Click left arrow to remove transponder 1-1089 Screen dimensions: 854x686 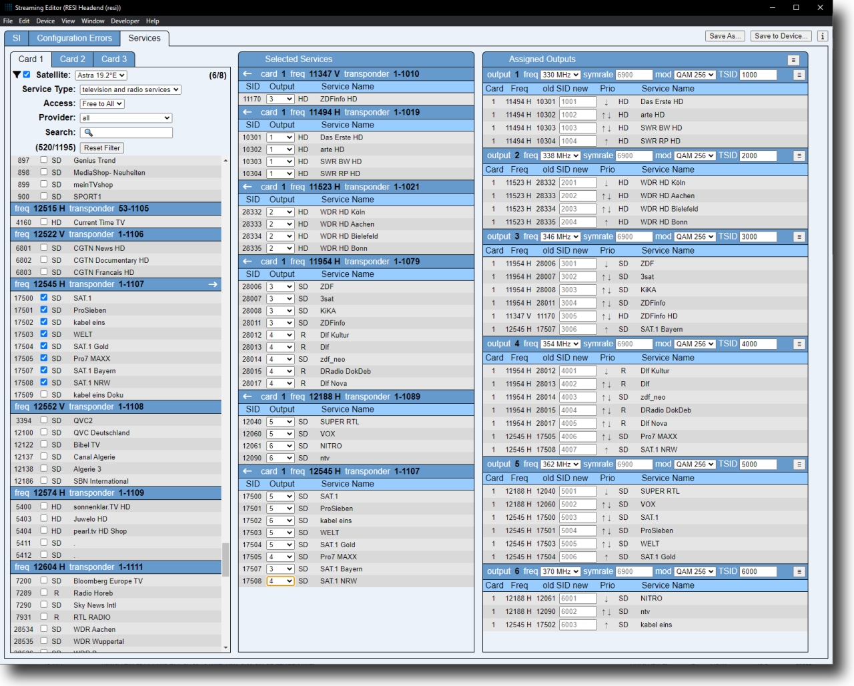point(248,396)
